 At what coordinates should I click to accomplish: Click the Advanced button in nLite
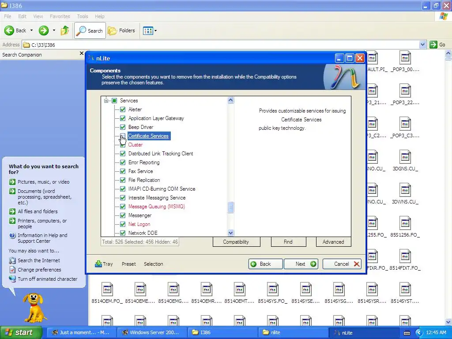333,242
